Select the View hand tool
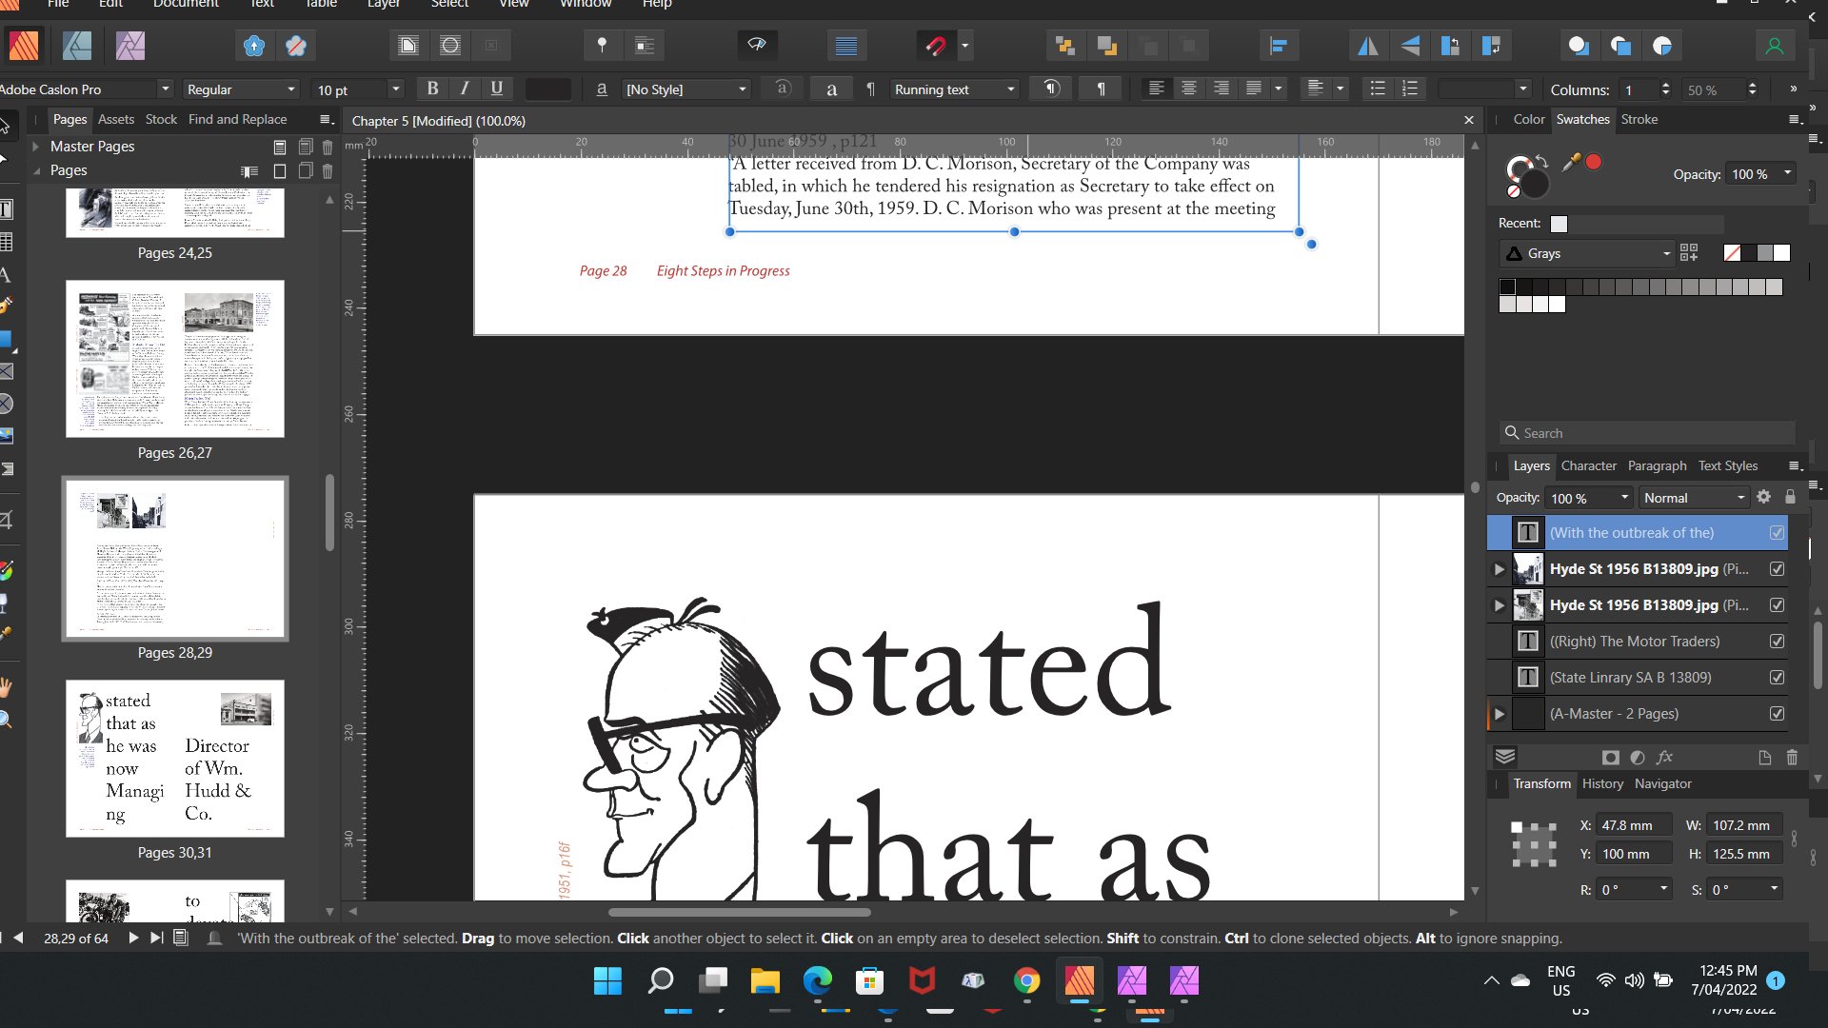 (x=6, y=686)
